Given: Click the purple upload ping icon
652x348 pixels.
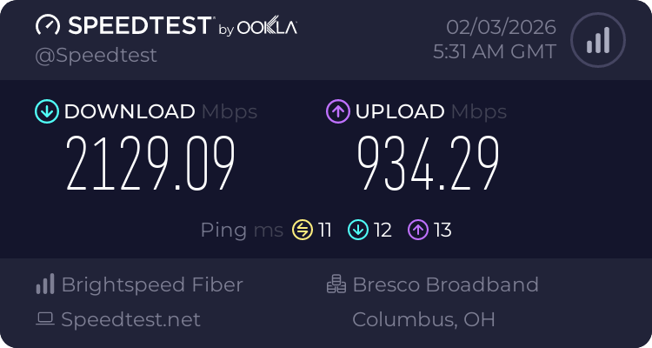Looking at the screenshot, I should point(418,230).
